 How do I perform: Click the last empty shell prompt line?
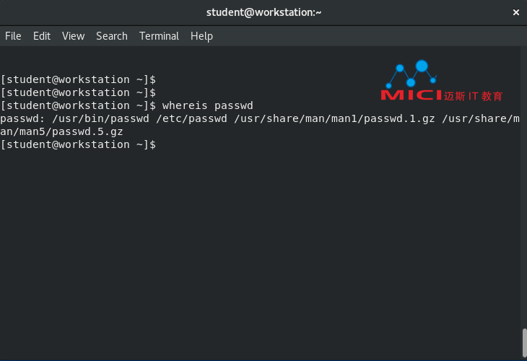(x=78, y=144)
